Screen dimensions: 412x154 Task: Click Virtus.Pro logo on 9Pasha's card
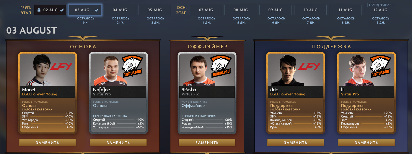click(221, 65)
